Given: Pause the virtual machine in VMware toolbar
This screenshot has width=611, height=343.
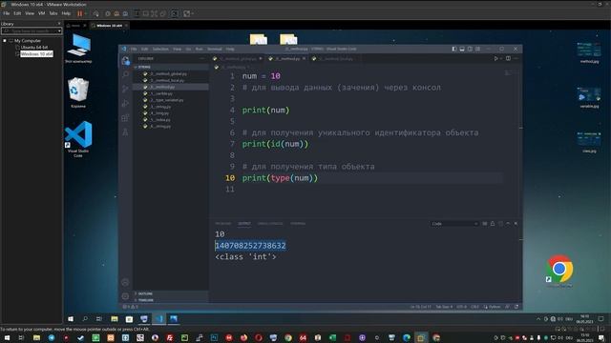Looking at the screenshot, I should click(80, 13).
